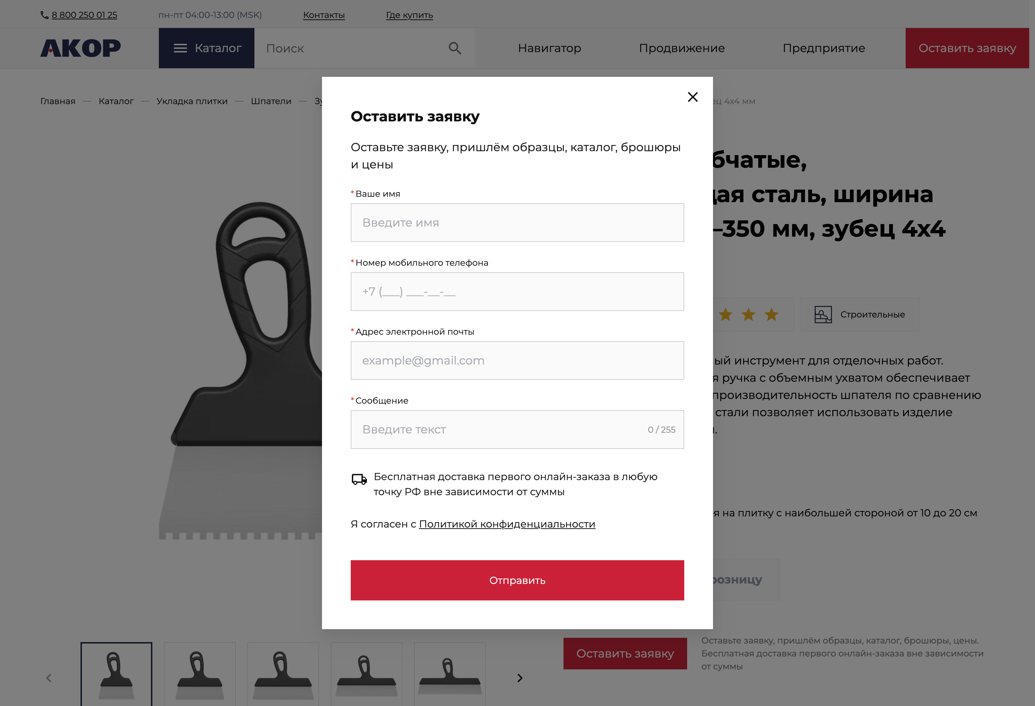Submit form with Отправить button
The height and width of the screenshot is (706, 1035).
click(517, 580)
